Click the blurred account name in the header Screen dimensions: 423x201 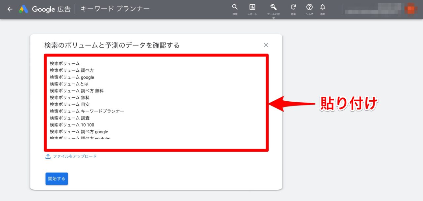pos(387,9)
